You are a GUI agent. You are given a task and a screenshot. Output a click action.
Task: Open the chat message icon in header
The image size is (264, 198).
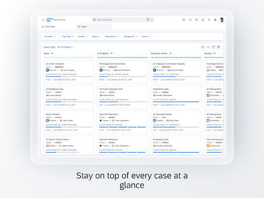pyautogui.click(x=184, y=20)
